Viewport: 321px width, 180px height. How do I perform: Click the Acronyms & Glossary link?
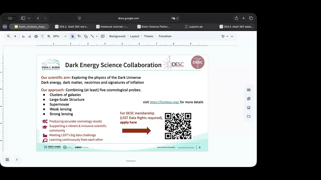pos(186,147)
